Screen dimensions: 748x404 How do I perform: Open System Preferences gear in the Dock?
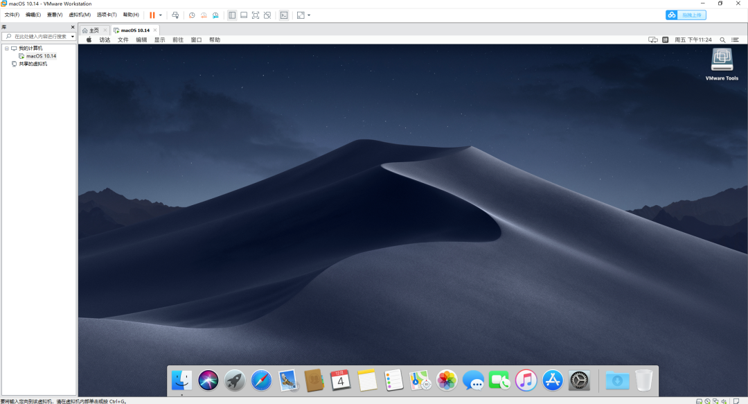point(578,380)
